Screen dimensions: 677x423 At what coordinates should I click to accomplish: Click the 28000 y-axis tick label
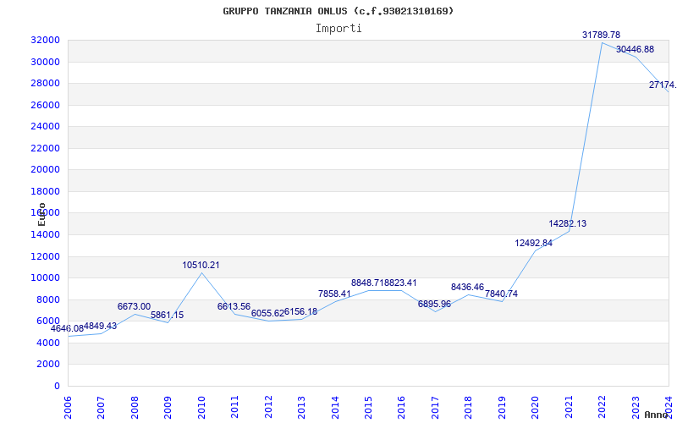45,83
